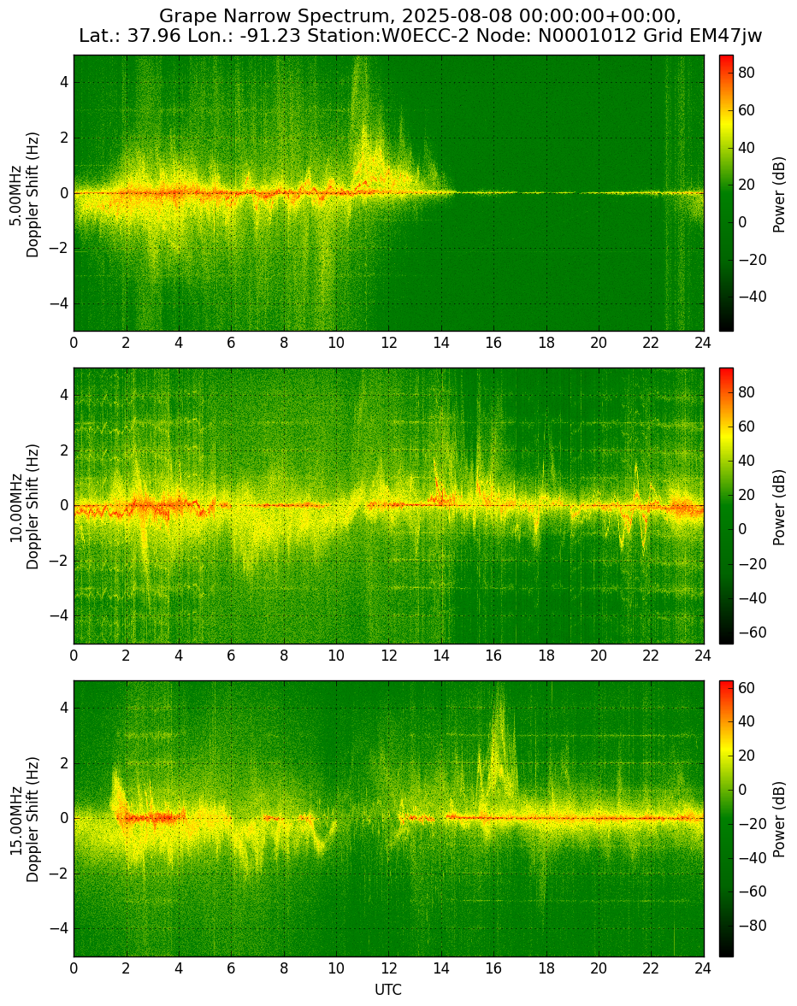Screen dimensions: 797x1006
Task: Click the Power (dB) label of middle colorbar
Action: click(779, 507)
